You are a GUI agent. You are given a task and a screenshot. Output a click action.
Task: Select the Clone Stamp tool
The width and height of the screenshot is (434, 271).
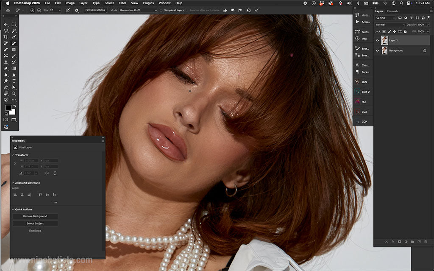coord(6,61)
